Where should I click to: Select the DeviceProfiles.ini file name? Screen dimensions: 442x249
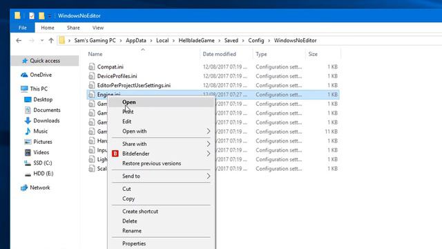(117, 76)
